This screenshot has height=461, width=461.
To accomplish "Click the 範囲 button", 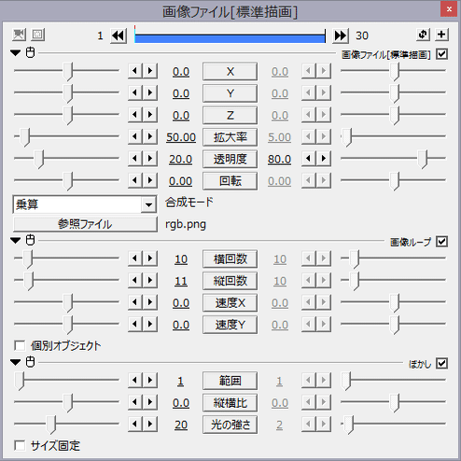I will (230, 381).
